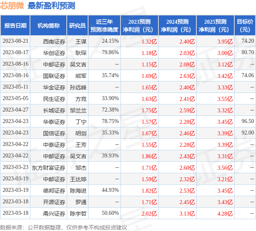Click the 2025预测净利润 column header
The height and width of the screenshot is (231, 256).
(215, 25)
